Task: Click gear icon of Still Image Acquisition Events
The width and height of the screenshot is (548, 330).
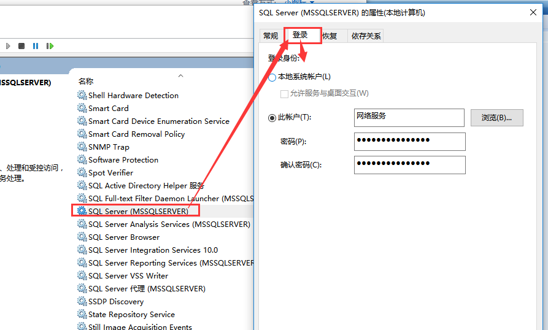Action: click(82, 326)
